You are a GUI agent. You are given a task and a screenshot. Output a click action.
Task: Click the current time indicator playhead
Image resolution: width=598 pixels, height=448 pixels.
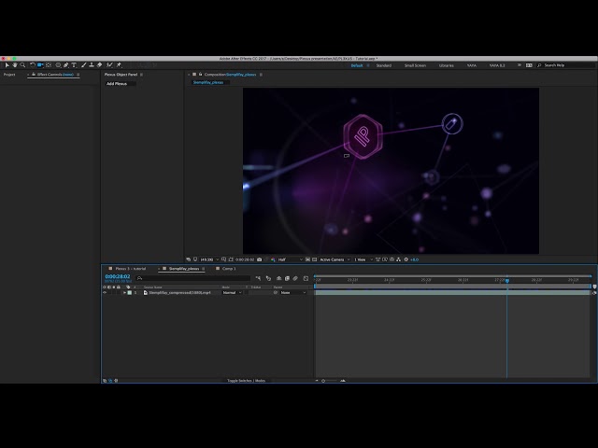pos(506,280)
